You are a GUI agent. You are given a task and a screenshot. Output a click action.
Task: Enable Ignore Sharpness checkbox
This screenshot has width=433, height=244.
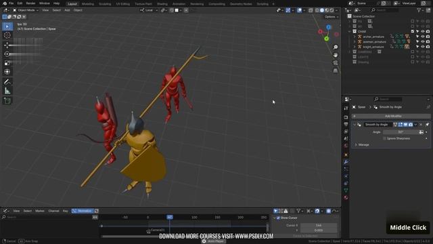[385, 138]
